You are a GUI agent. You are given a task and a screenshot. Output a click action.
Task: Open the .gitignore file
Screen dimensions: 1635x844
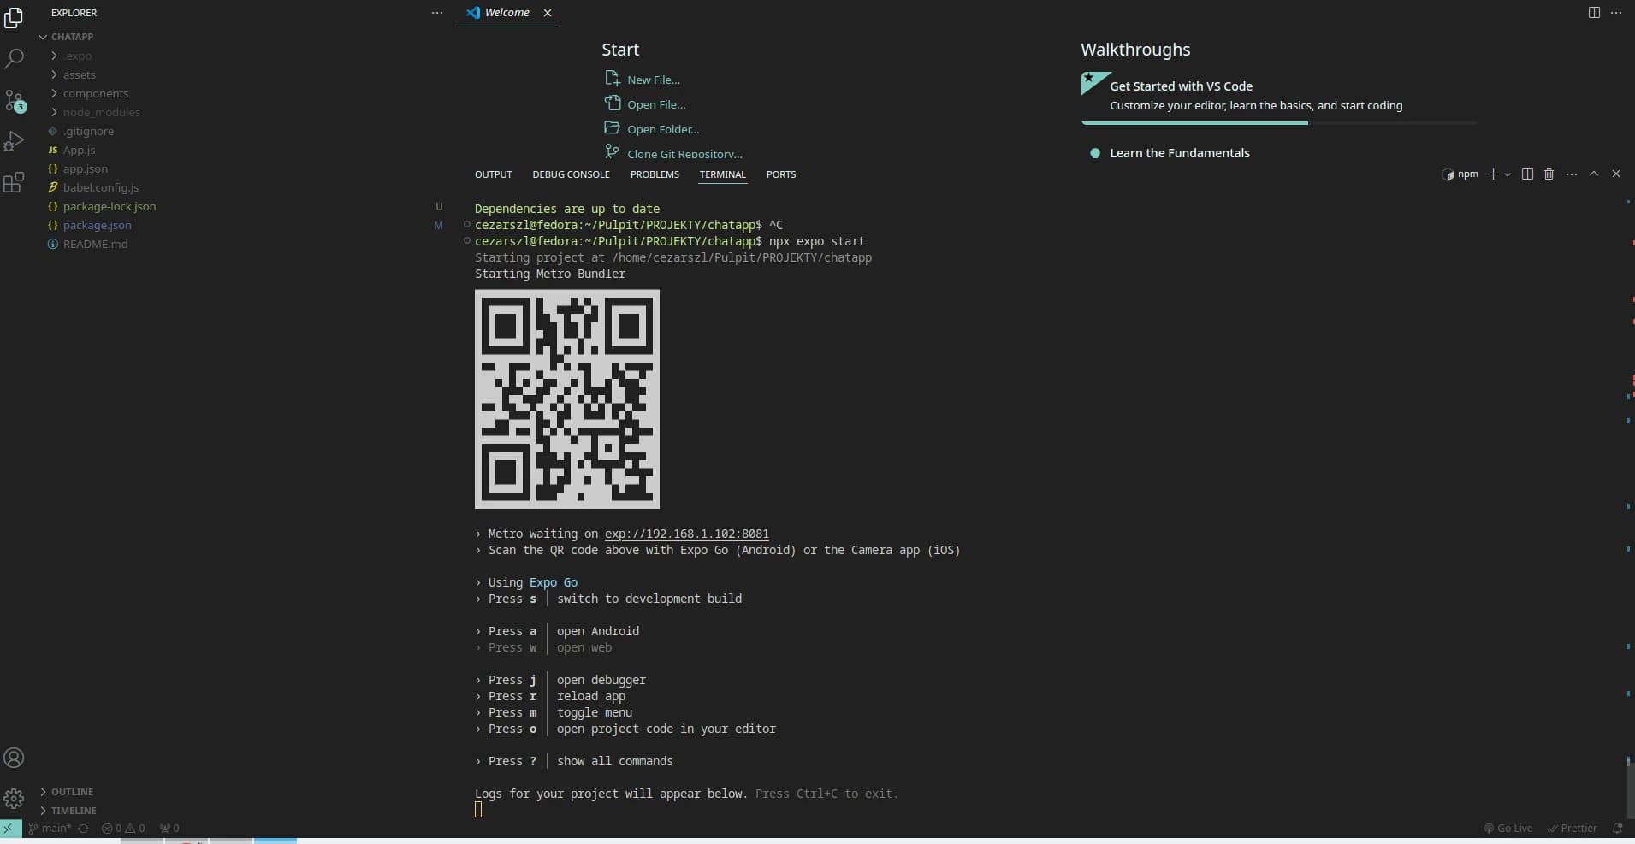coord(88,131)
